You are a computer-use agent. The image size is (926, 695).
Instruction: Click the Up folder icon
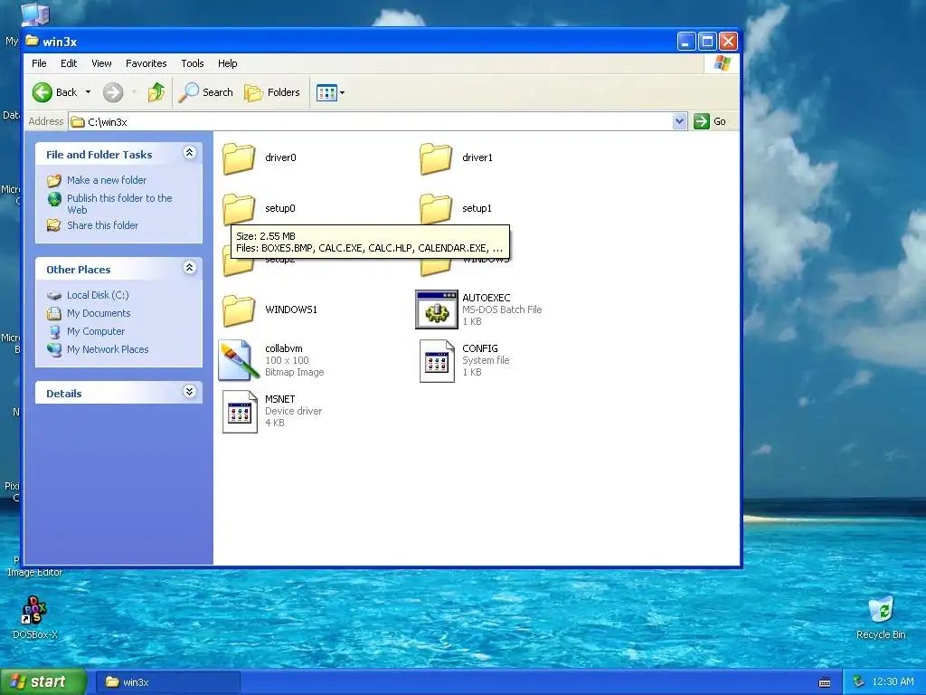[156, 92]
